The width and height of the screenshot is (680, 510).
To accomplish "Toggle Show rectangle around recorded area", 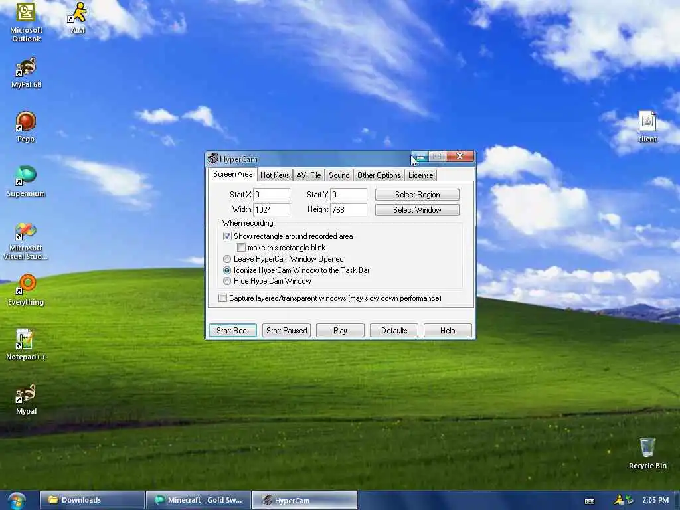I will pos(227,236).
